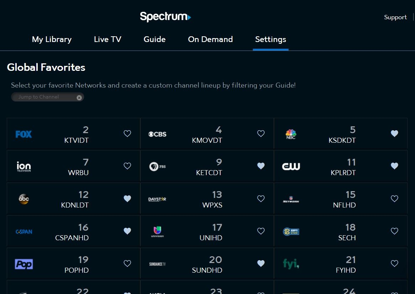
Task: Click the NFL Network logo
Action: pos(291,199)
